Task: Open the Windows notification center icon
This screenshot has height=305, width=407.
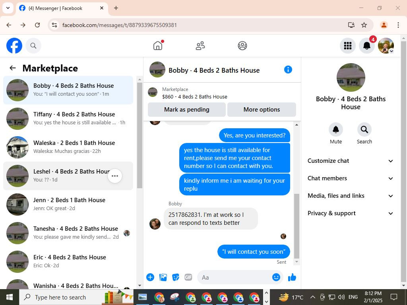Action: click(x=394, y=297)
